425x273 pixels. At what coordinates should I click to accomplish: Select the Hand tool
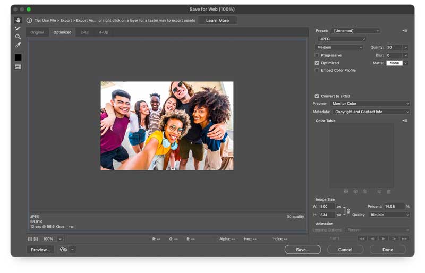click(x=18, y=20)
